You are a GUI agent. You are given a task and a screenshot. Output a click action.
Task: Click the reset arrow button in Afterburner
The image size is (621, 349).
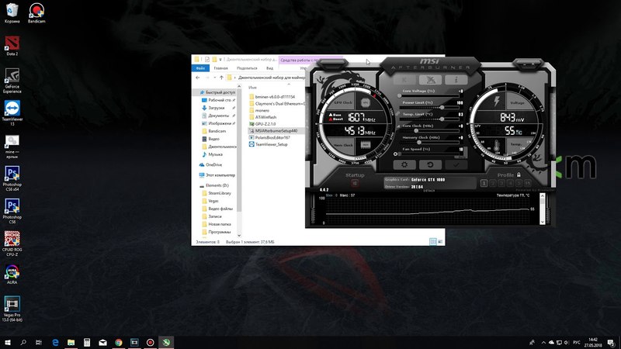point(430,164)
